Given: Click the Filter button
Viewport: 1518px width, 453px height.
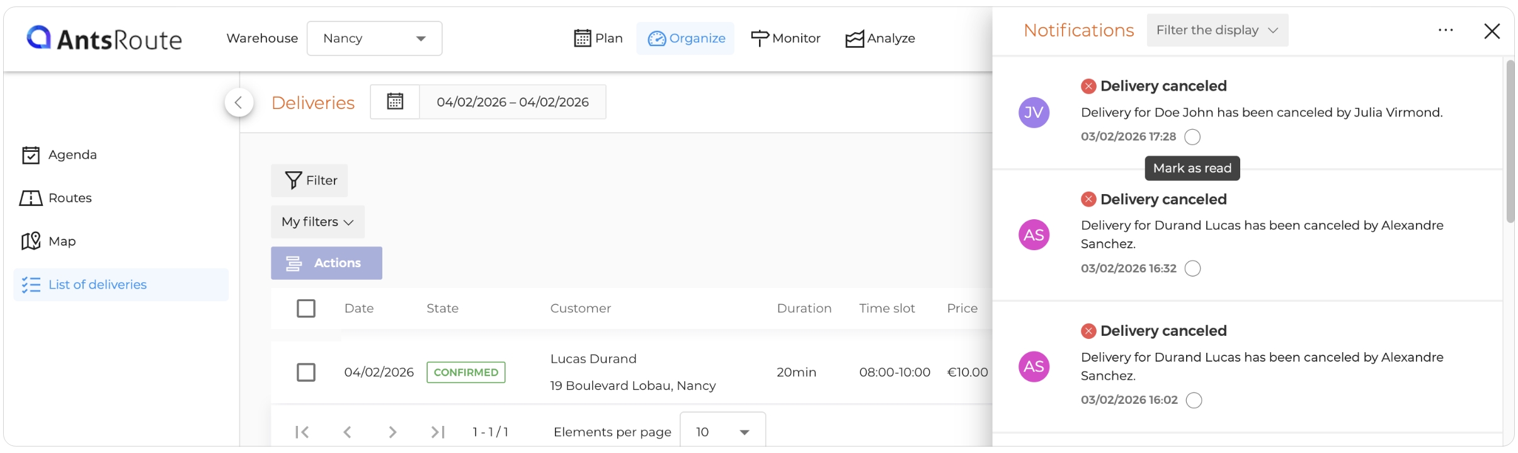Looking at the screenshot, I should click(x=309, y=181).
